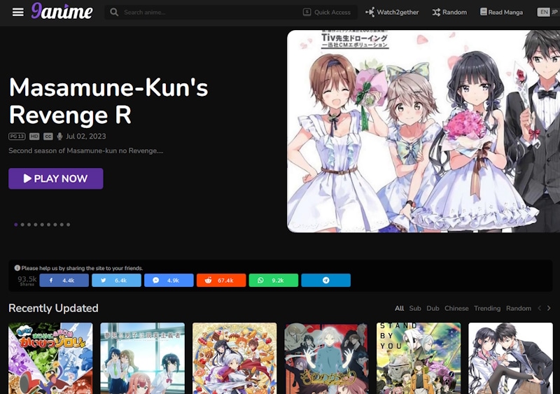Select the Dub filter tab
560x394 pixels.
433,308
